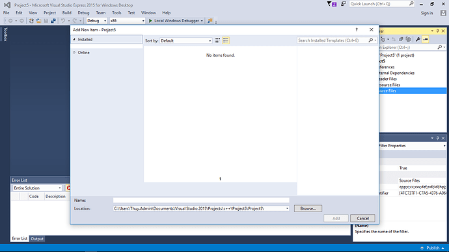Click the Open File toolbar icon
The image size is (449, 252).
pos(38,21)
